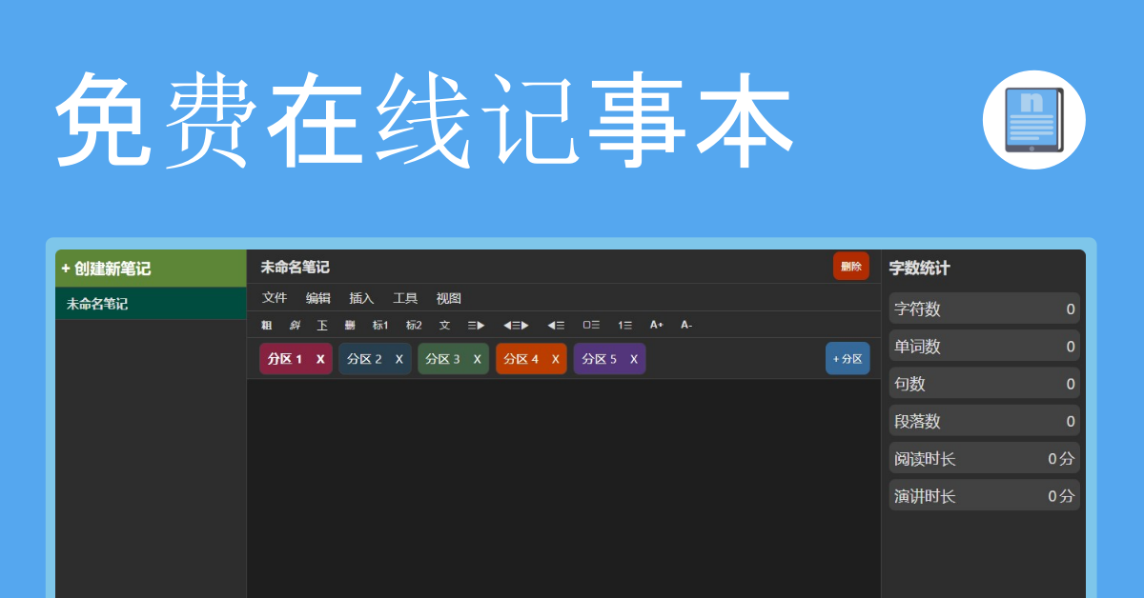Underline text with the 下 icon
Screen dimensions: 1144x598
click(322, 325)
